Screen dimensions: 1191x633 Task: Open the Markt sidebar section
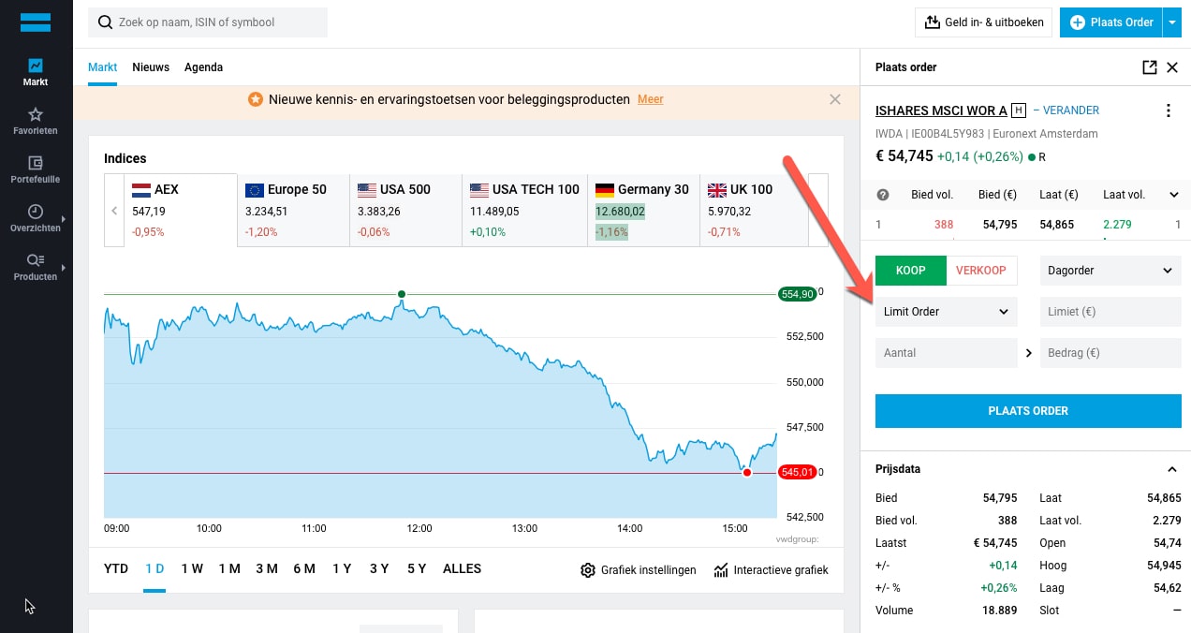point(36,72)
